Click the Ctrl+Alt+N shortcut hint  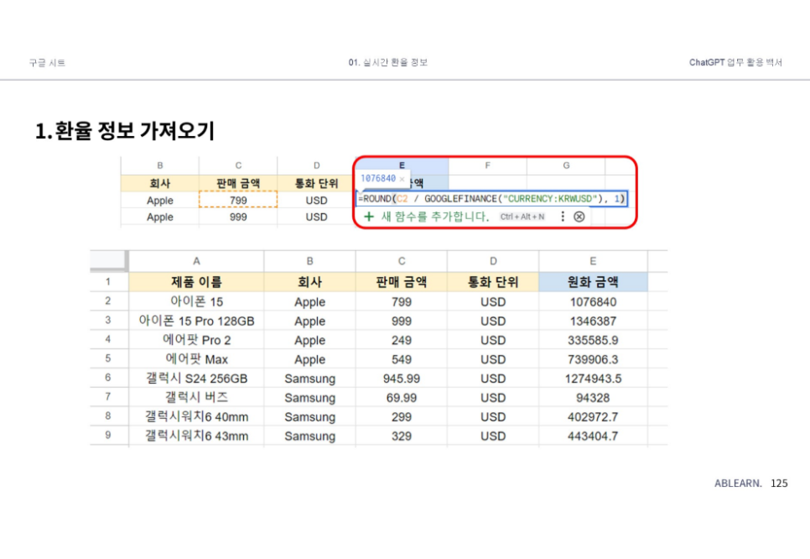[522, 217]
